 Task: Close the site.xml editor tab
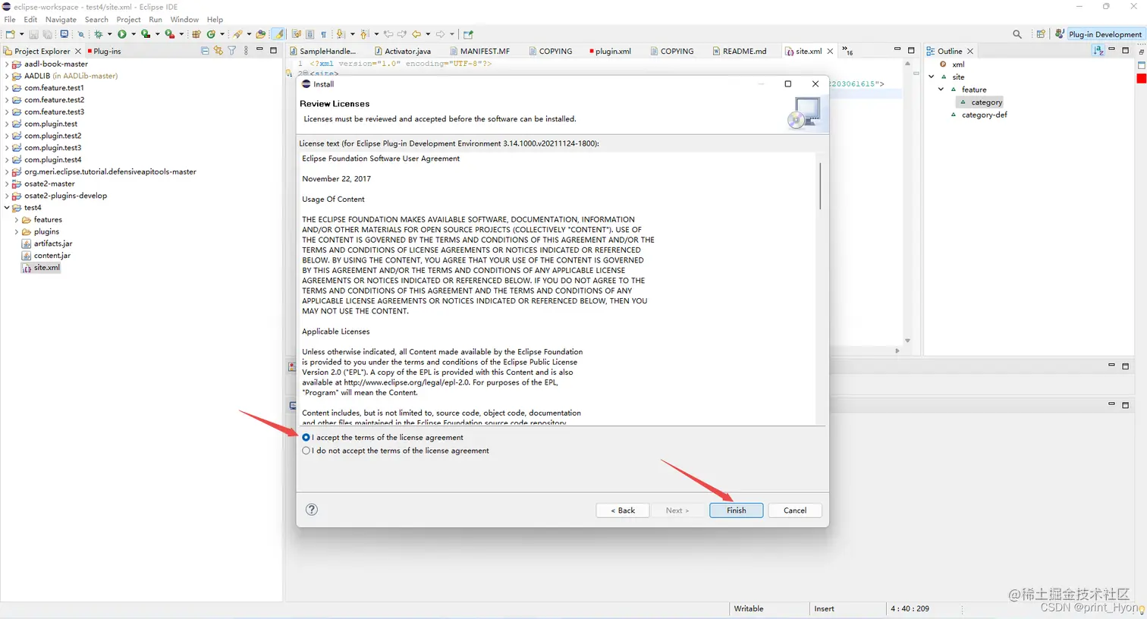pyautogui.click(x=830, y=52)
